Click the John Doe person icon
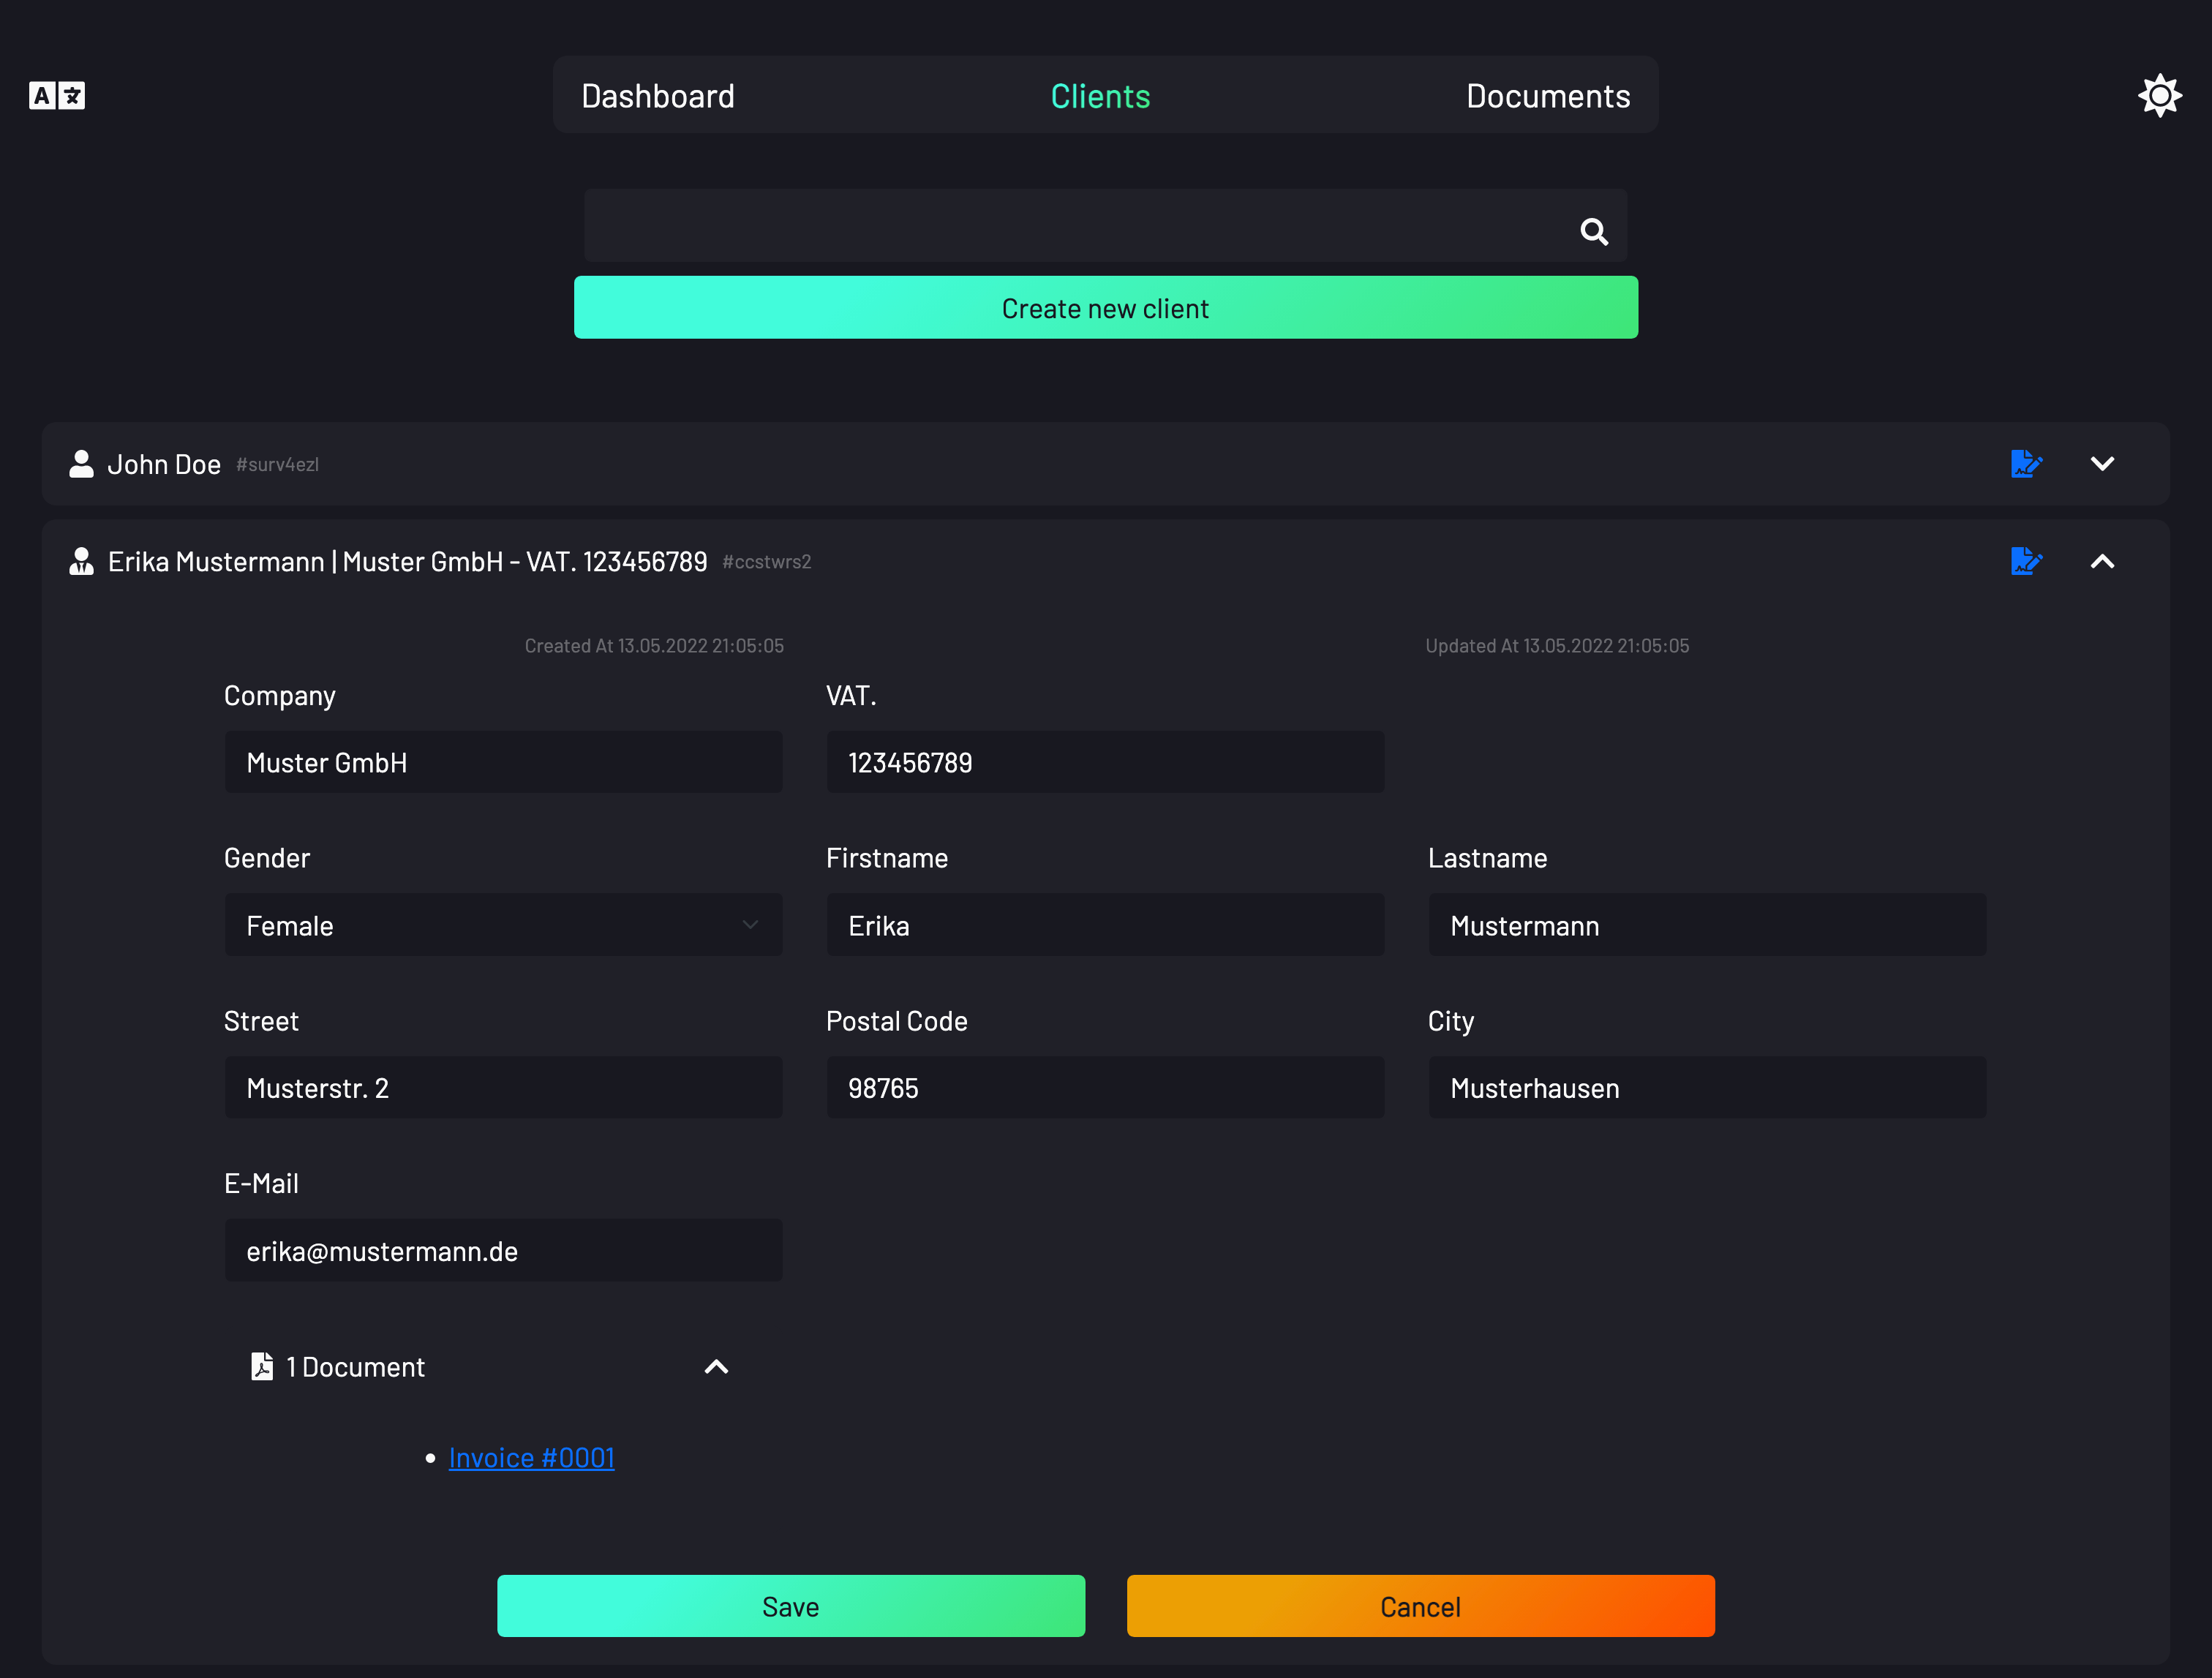The height and width of the screenshot is (1678, 2212). click(x=81, y=464)
